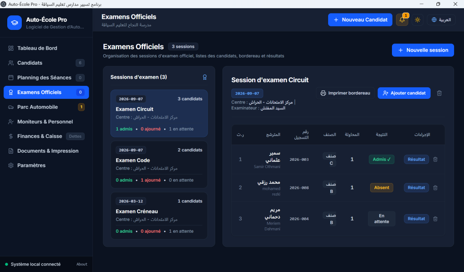Open Planning des Séances
The image size is (464, 272).
[46, 78]
